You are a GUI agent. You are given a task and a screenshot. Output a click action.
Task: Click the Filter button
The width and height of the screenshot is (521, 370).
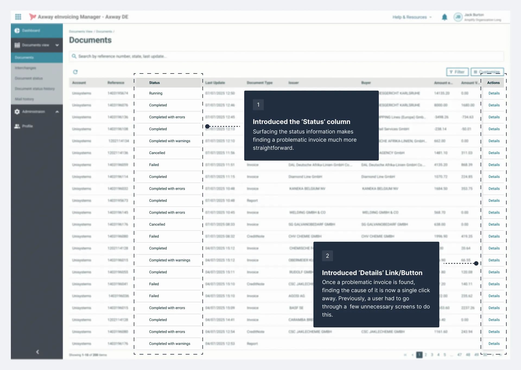click(x=458, y=72)
